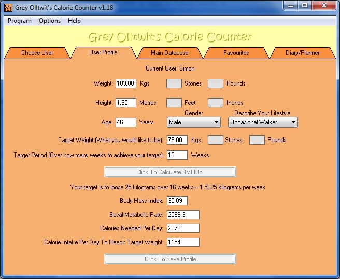Image resolution: width=340 pixels, height=279 pixels.
Task: Minimize the Calorie Counter window
Action: pyautogui.click(x=291, y=6)
